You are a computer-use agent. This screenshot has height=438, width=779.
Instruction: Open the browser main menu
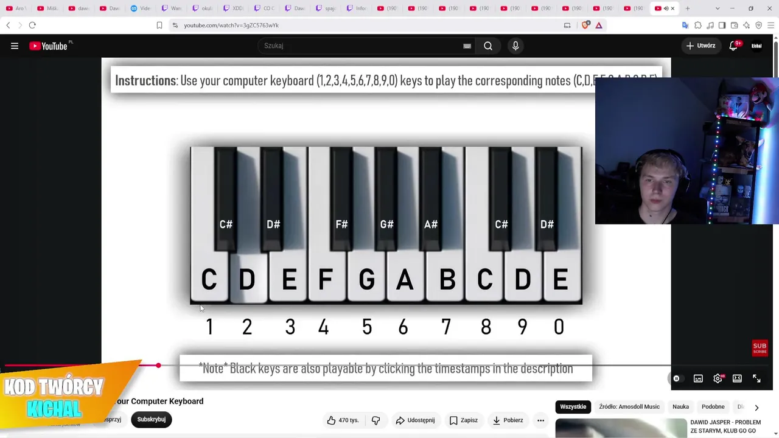(x=770, y=25)
